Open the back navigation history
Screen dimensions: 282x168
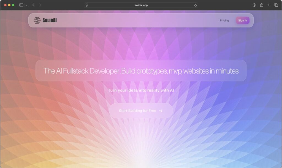[x=33, y=5]
